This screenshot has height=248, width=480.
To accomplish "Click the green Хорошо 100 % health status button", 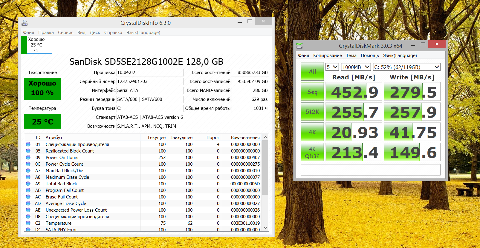I will 42,89.
